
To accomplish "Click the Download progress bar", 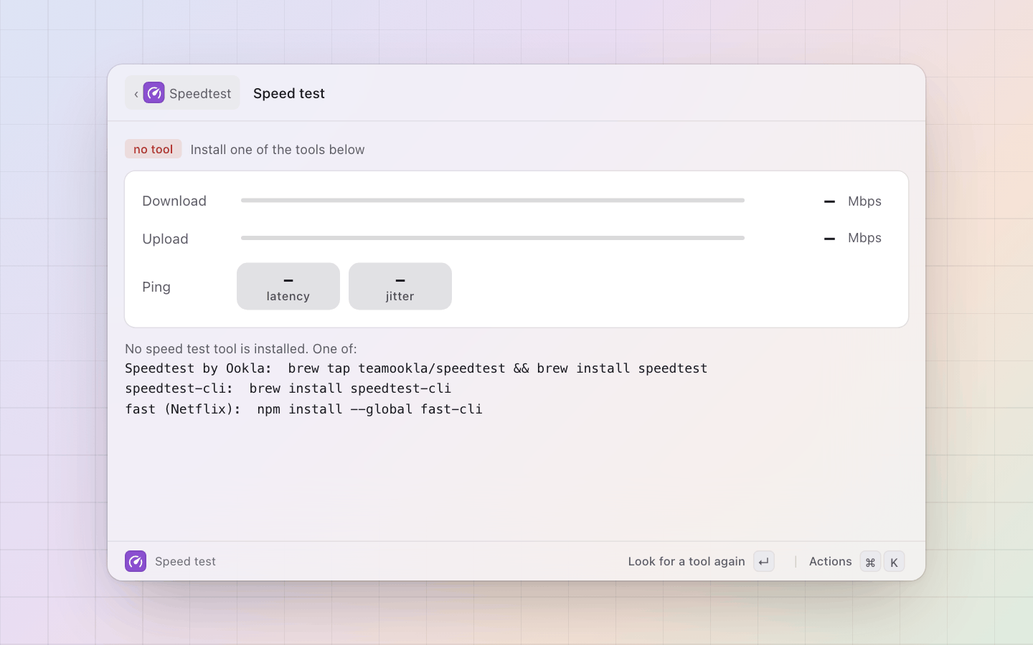I will tap(493, 201).
